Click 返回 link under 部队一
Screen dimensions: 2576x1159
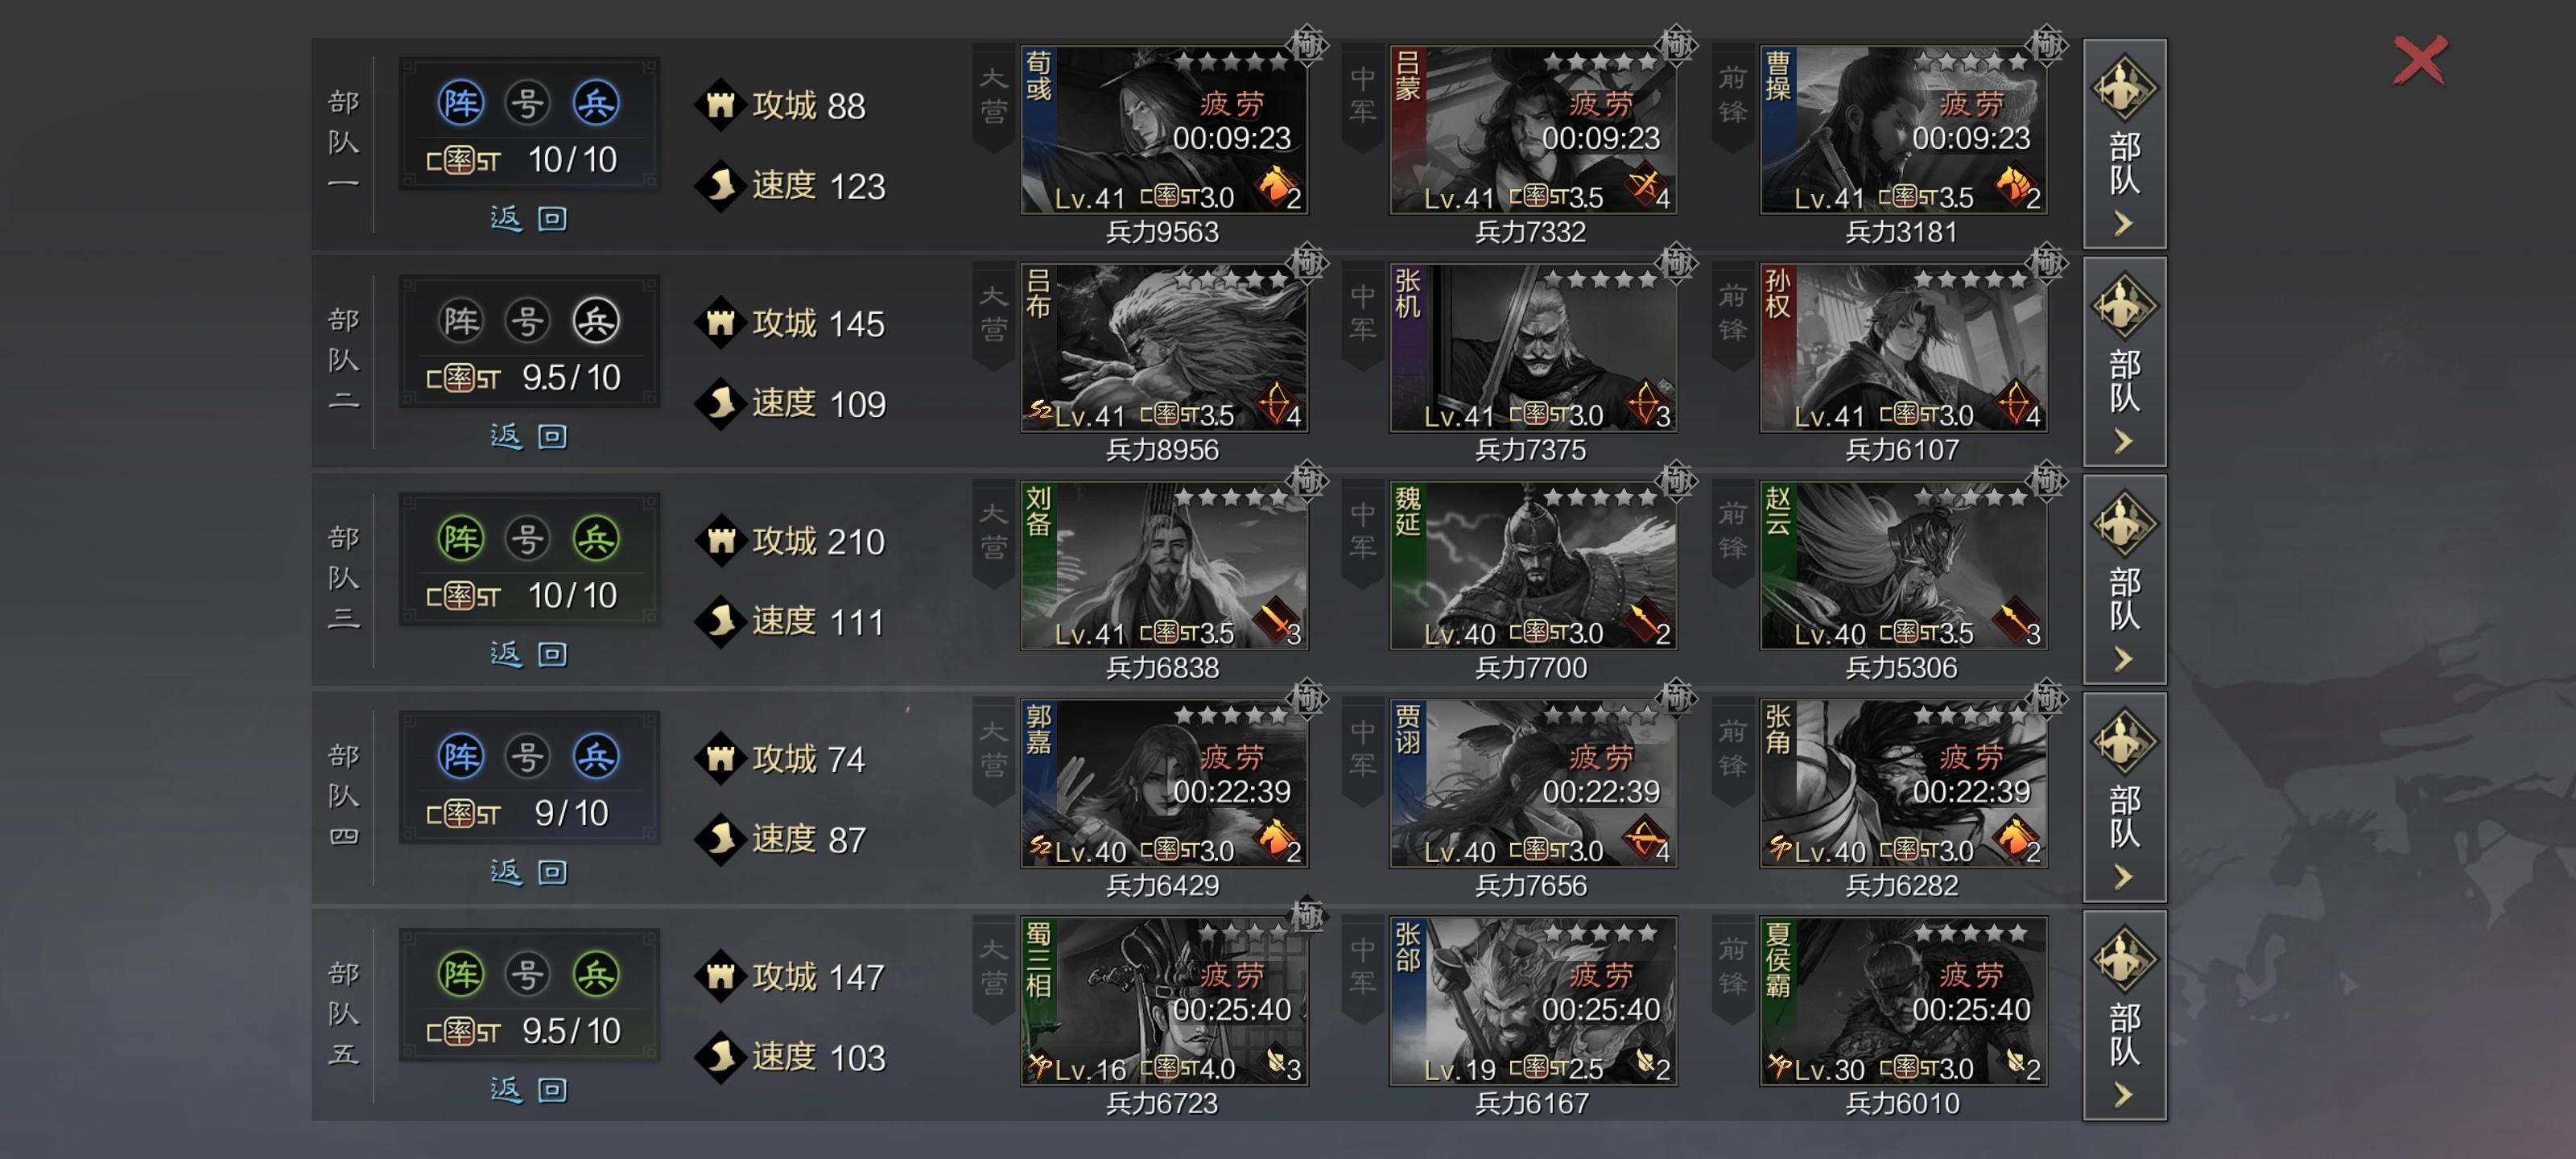tap(529, 218)
